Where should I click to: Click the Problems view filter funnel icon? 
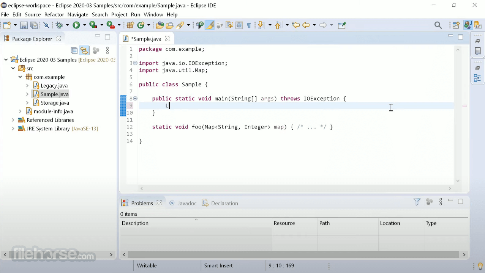[417, 202]
